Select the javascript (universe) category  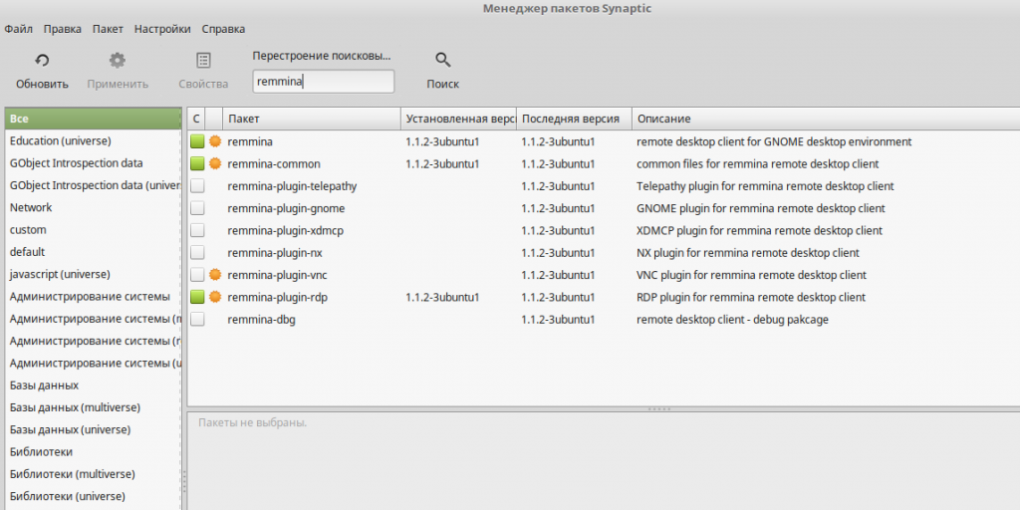tap(93, 274)
